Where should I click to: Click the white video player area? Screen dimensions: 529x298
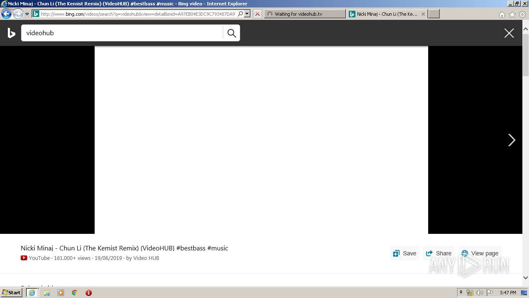[261, 140]
